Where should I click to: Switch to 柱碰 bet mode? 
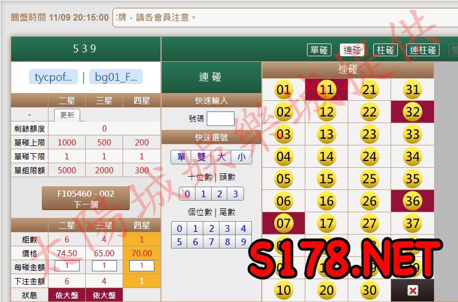coord(385,50)
